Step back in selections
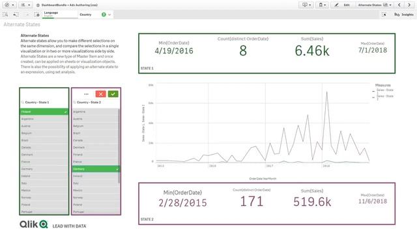Viewport: 417px width, 234px height. coord(16,14)
